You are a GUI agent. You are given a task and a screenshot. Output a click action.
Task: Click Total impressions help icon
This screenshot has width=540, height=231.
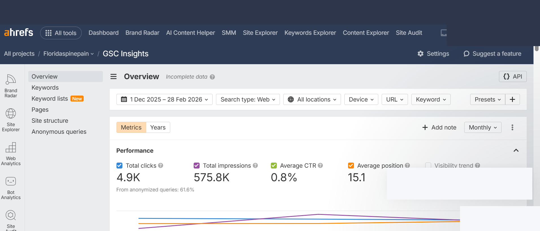(x=255, y=165)
